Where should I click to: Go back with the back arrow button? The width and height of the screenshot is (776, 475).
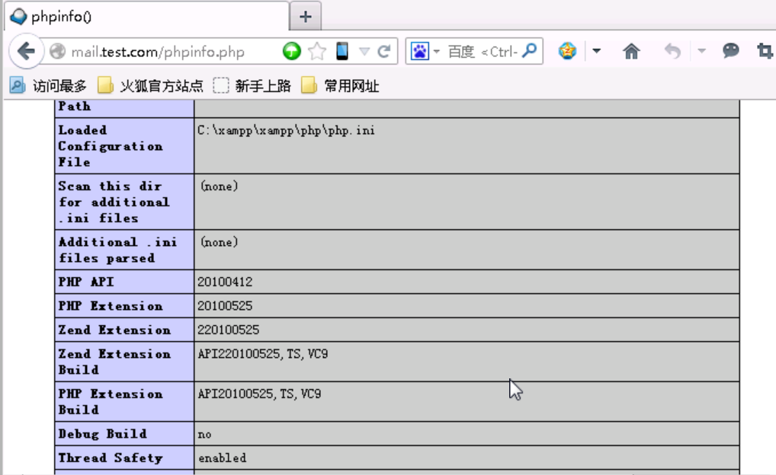[x=26, y=51]
